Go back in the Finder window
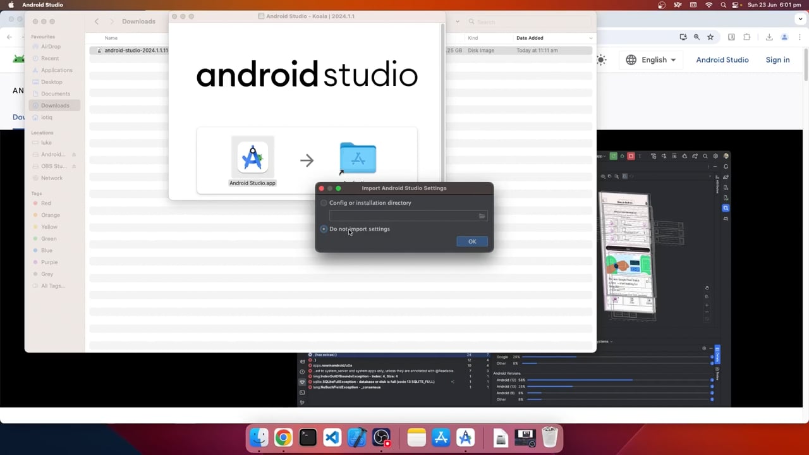Image resolution: width=809 pixels, height=455 pixels. click(97, 21)
